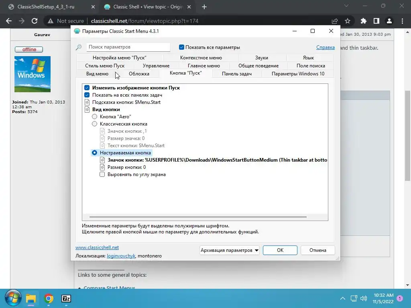411x308 pixels.
Task: Select the Классическая кнопка radio option
Action: pyautogui.click(x=94, y=124)
